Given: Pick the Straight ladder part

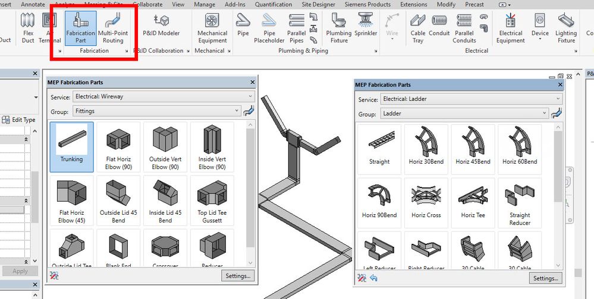Looking at the screenshot, I should pyautogui.click(x=379, y=149).
